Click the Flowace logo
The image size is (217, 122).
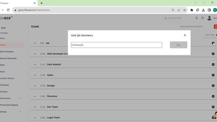click(6, 18)
